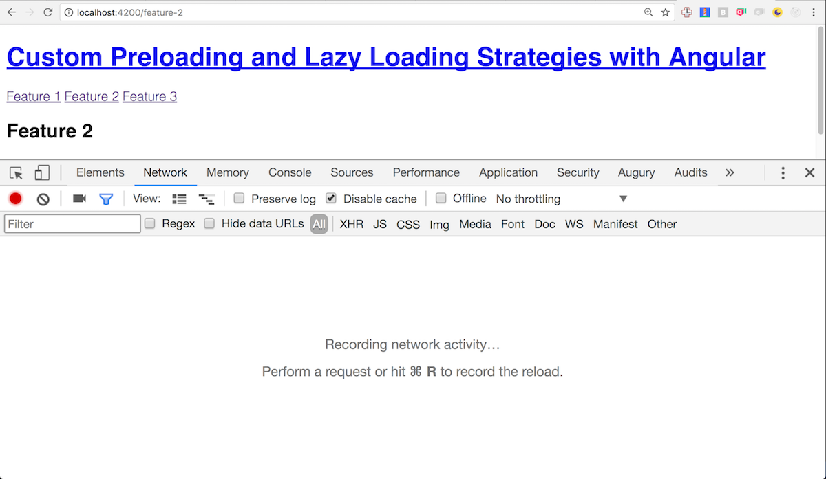
Task: Enable the Regex filter checkbox
Action: point(149,223)
